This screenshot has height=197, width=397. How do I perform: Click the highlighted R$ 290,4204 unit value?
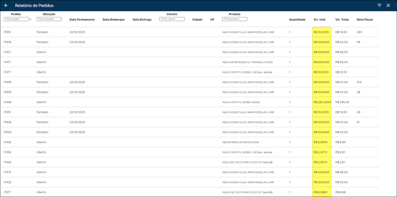pyautogui.click(x=322, y=102)
